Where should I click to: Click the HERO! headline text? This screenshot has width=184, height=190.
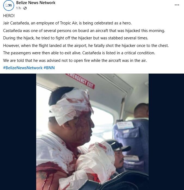(9, 16)
